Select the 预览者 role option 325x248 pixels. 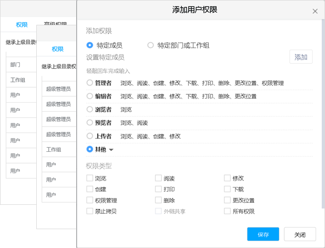(x=90, y=123)
